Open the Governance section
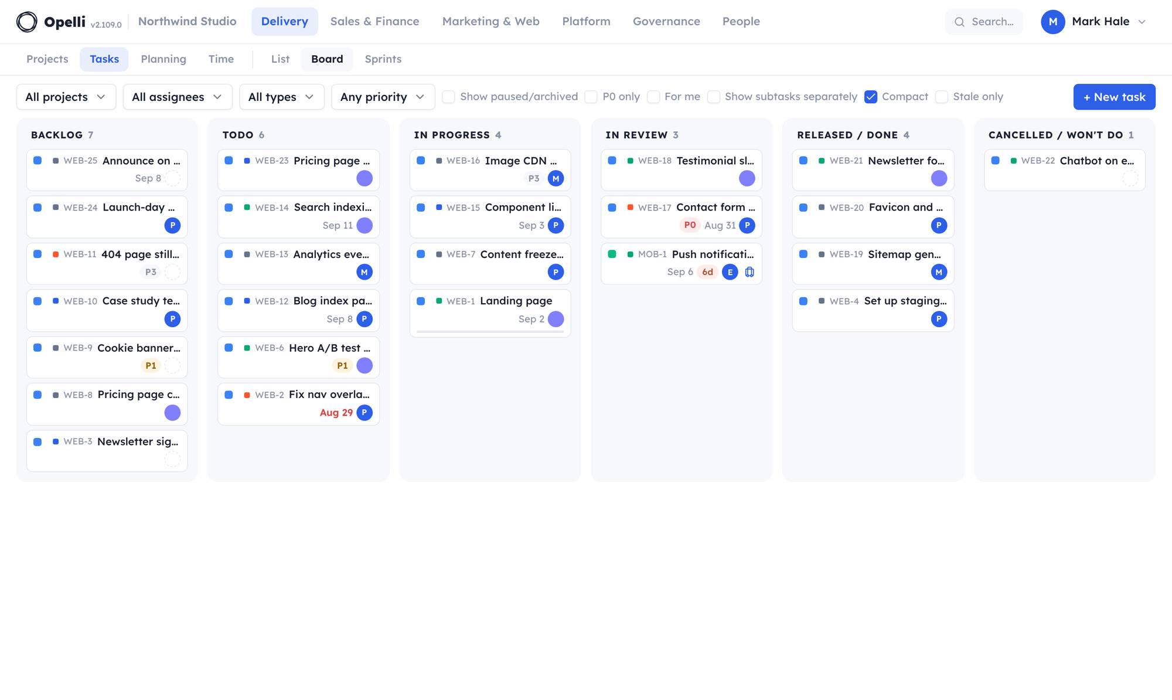1172x700 pixels. pos(666,22)
